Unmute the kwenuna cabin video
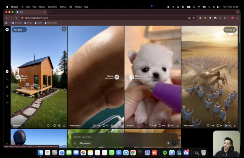 tap(64, 29)
